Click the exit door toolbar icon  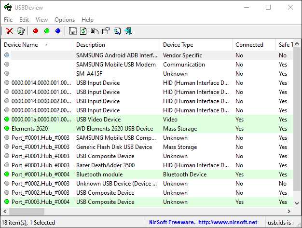click(128, 31)
